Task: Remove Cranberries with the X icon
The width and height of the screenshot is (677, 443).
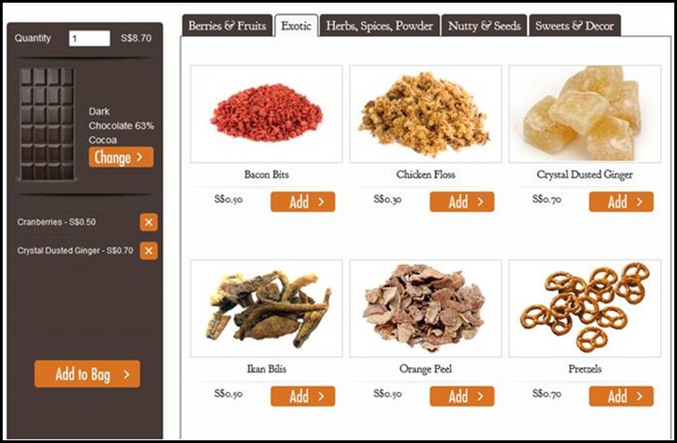Action: (x=149, y=222)
